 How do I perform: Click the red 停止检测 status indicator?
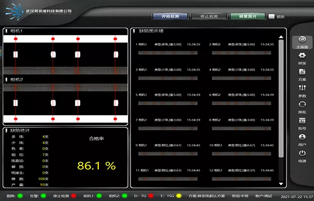(74, 196)
